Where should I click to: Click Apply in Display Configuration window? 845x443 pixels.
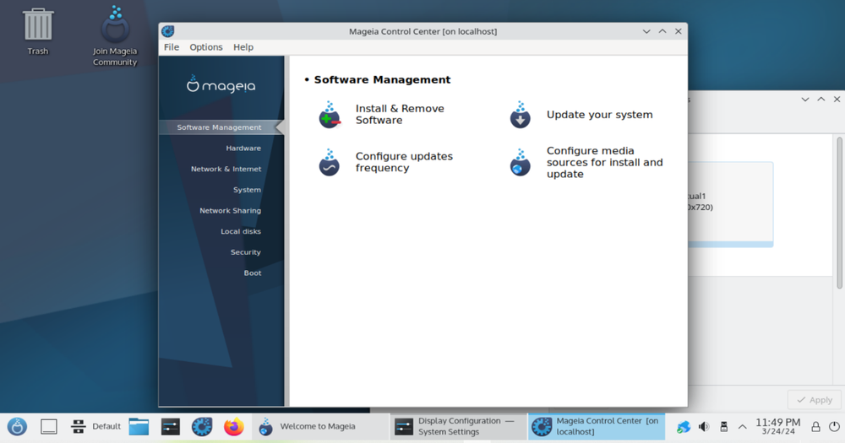point(815,400)
